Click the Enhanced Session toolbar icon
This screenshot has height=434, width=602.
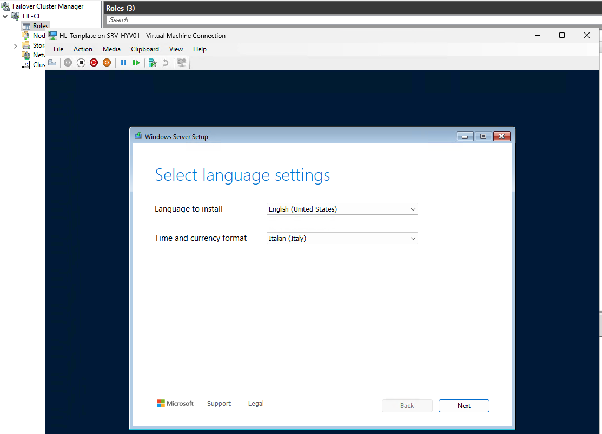(x=182, y=63)
